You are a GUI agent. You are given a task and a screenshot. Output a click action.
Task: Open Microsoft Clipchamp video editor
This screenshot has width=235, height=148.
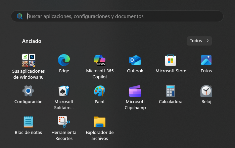[x=135, y=91]
